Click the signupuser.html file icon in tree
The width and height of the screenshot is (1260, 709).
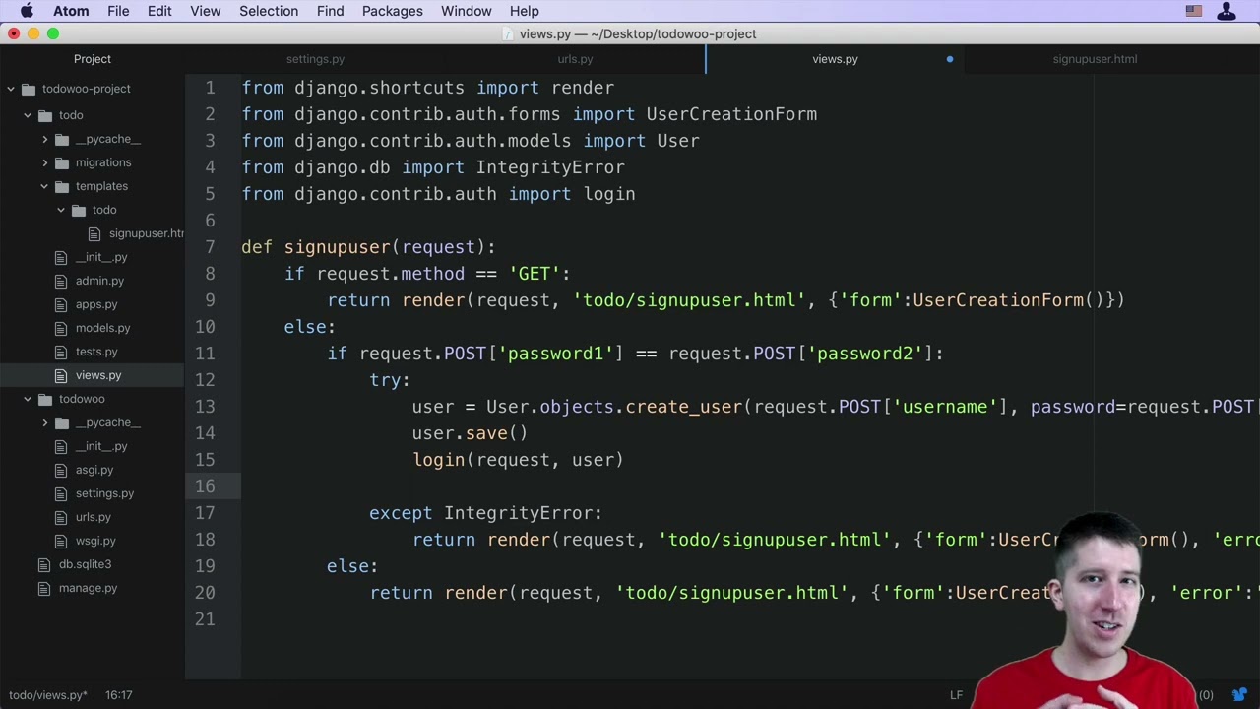click(x=94, y=233)
